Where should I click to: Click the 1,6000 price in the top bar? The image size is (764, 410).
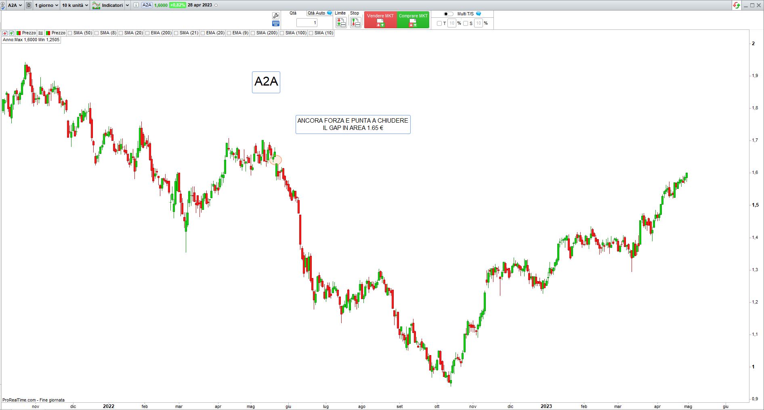[x=161, y=5]
